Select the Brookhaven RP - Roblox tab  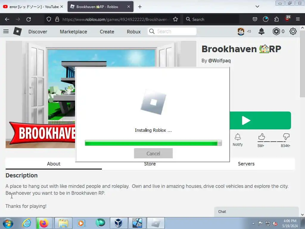(x=100, y=7)
